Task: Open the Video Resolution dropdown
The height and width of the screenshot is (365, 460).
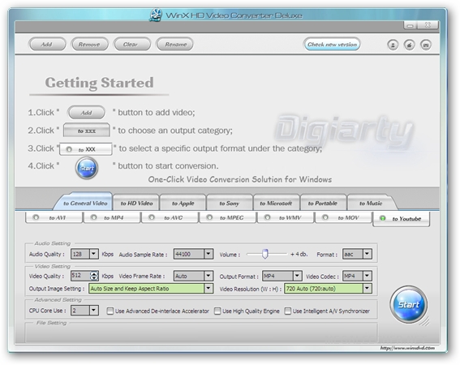Action: click(368, 289)
